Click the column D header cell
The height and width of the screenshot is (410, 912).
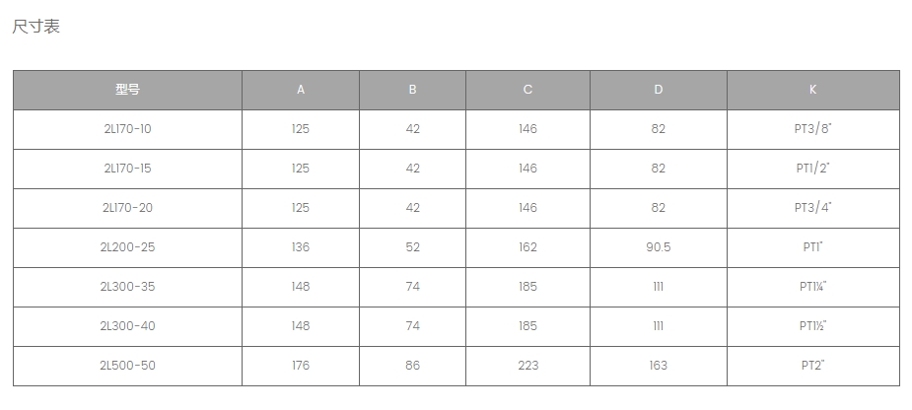[x=659, y=90]
